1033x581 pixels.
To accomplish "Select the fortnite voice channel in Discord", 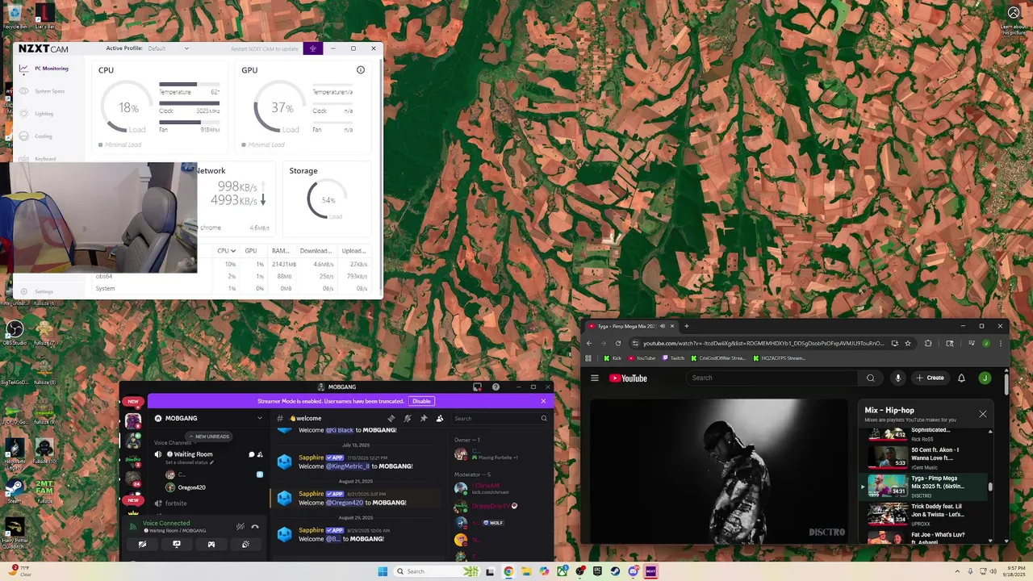I will coord(176,504).
